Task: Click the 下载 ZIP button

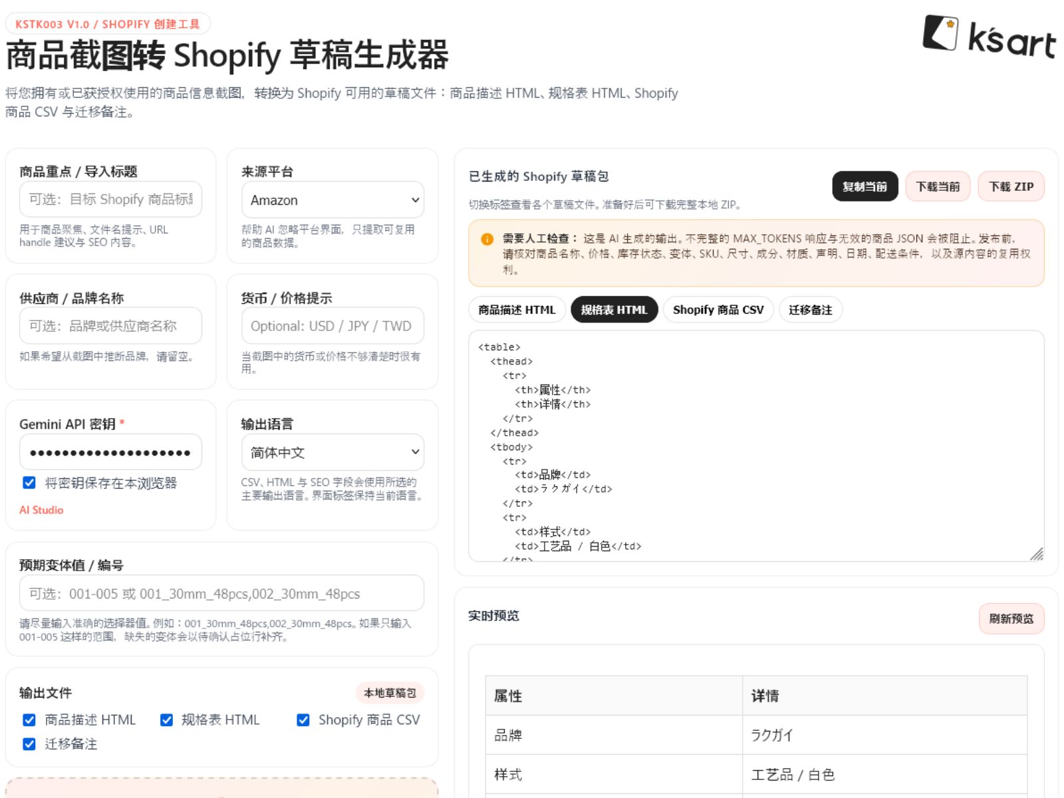Action: point(1011,187)
